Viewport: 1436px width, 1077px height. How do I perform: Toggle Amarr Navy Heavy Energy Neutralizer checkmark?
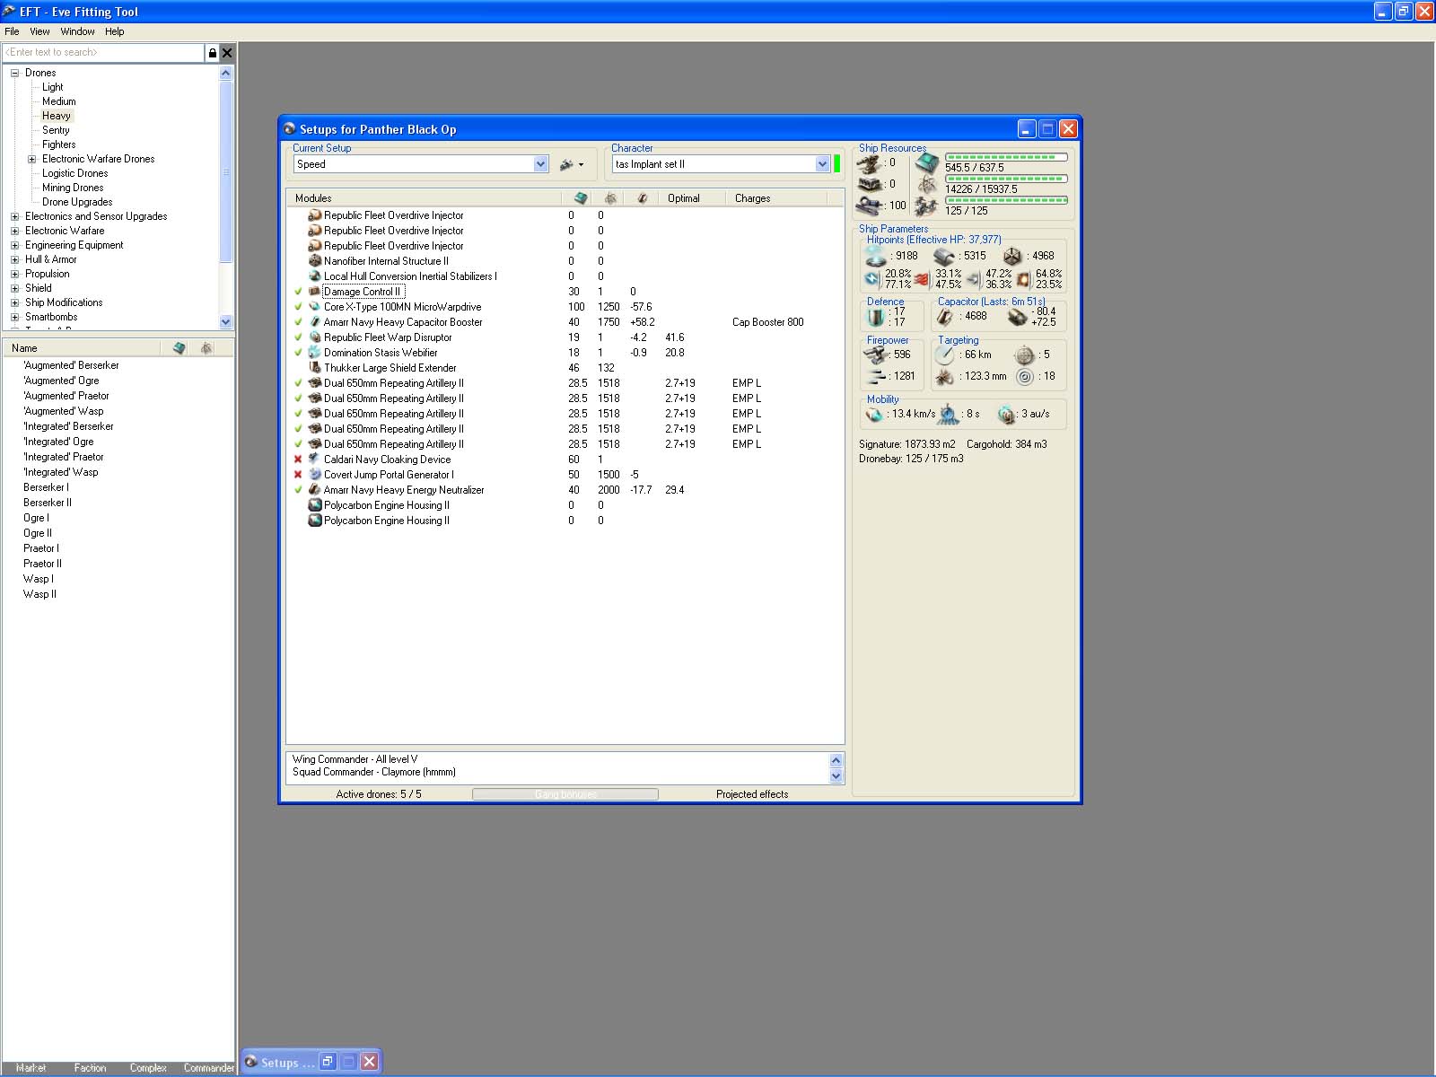pyautogui.click(x=298, y=490)
